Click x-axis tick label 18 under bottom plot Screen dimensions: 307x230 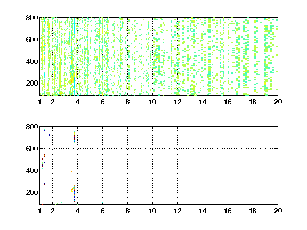tap(253, 211)
